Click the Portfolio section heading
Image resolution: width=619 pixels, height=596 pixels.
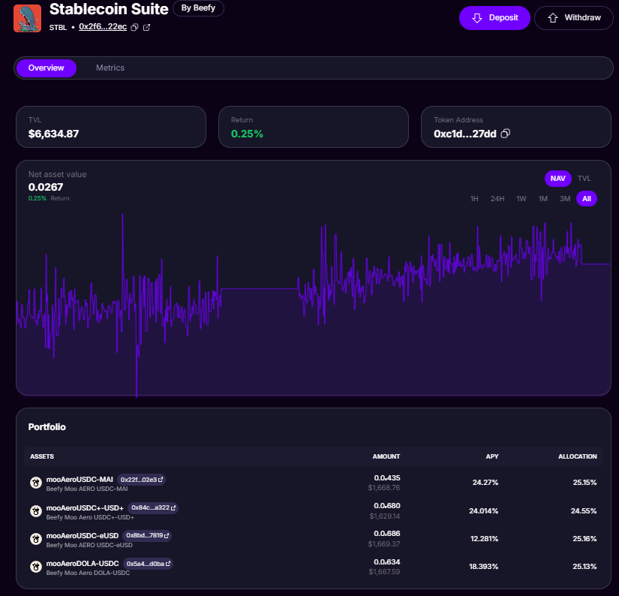coord(47,427)
